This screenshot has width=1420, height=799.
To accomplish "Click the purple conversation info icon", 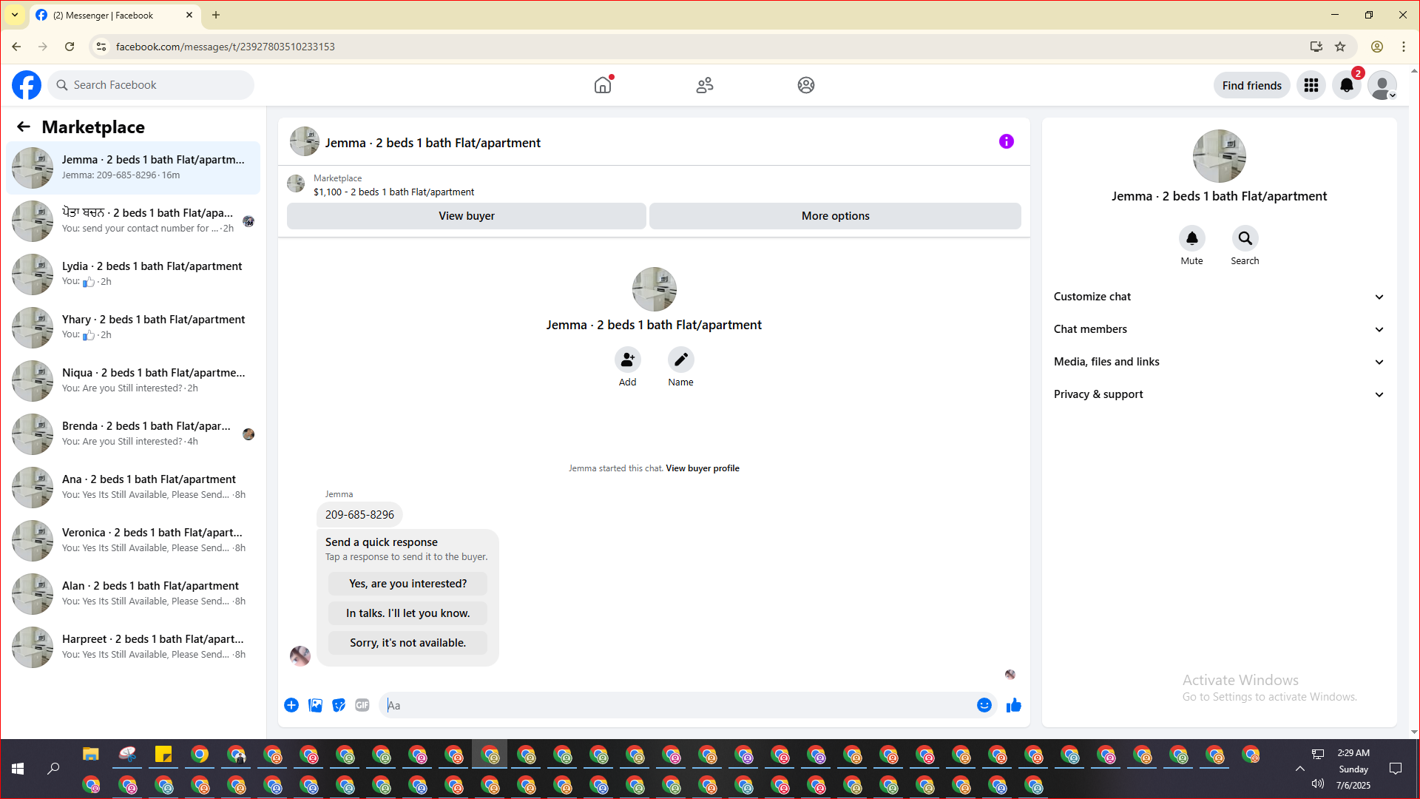I will pyautogui.click(x=1006, y=141).
